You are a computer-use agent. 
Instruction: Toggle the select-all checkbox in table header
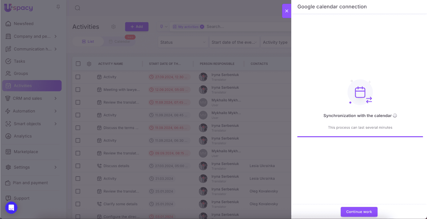point(78,64)
